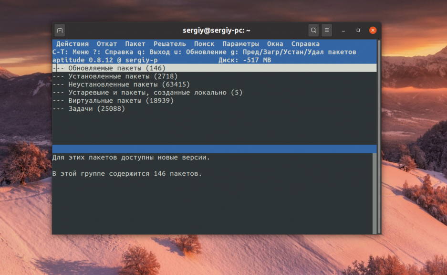Open the Откат menu
Screen dimensions: 447x275
point(107,44)
